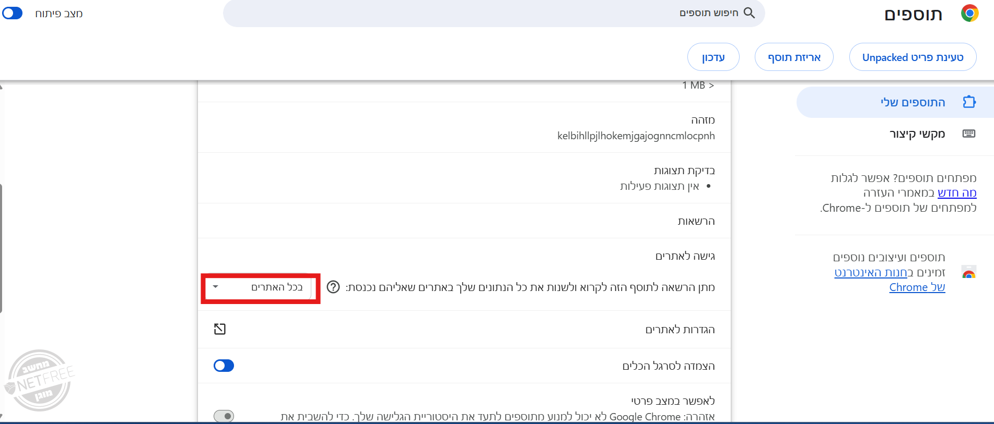Enable the incognito mode switch
This screenshot has height=424, width=994.
click(224, 416)
